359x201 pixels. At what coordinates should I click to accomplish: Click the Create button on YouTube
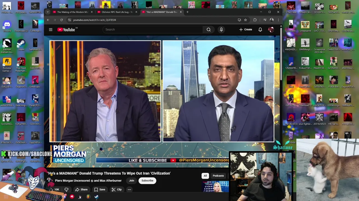[x=246, y=29]
